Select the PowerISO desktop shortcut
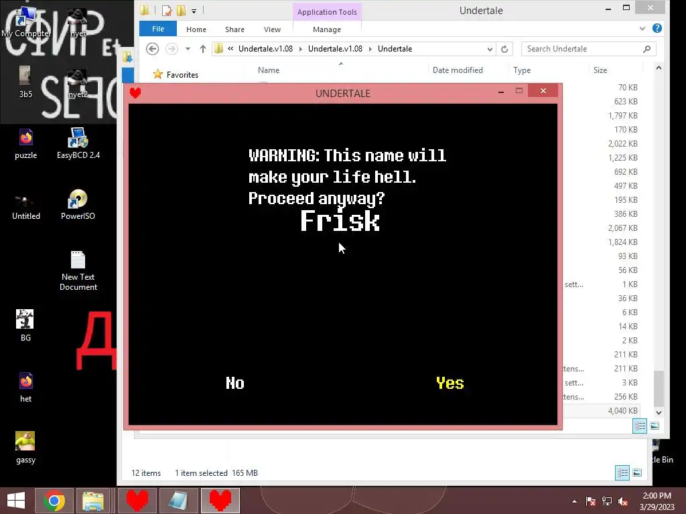686x514 pixels. (78, 205)
